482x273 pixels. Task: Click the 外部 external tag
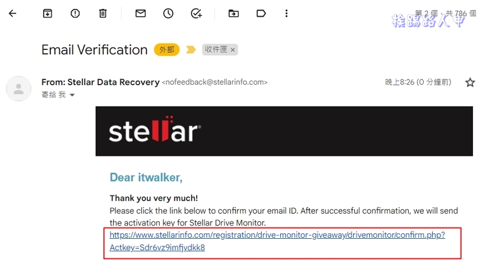(166, 49)
